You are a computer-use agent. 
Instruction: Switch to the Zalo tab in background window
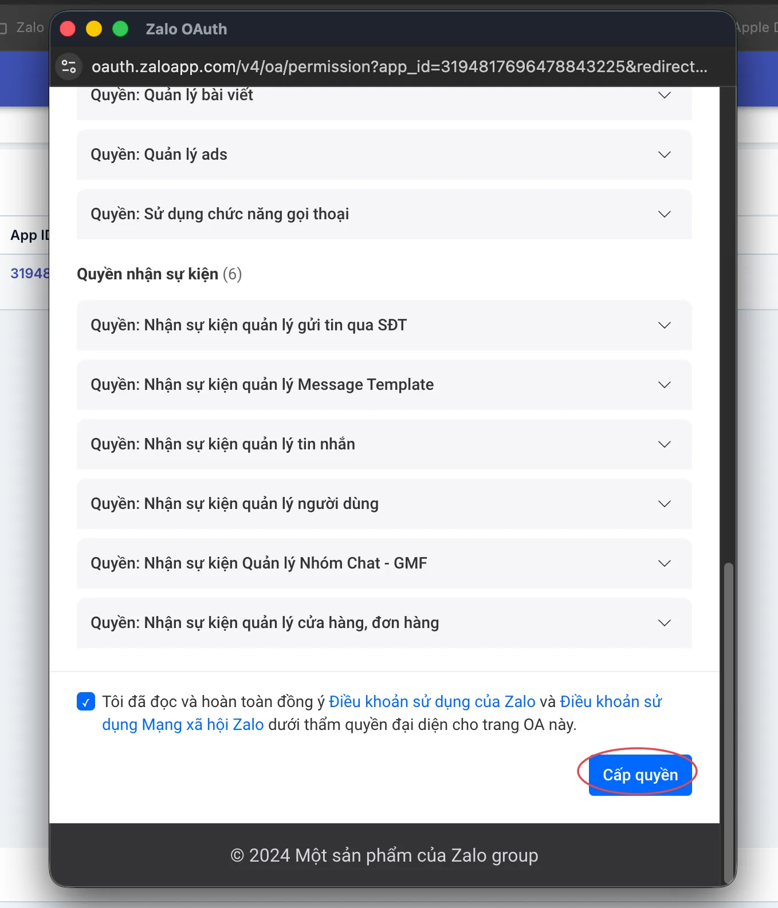[23, 27]
